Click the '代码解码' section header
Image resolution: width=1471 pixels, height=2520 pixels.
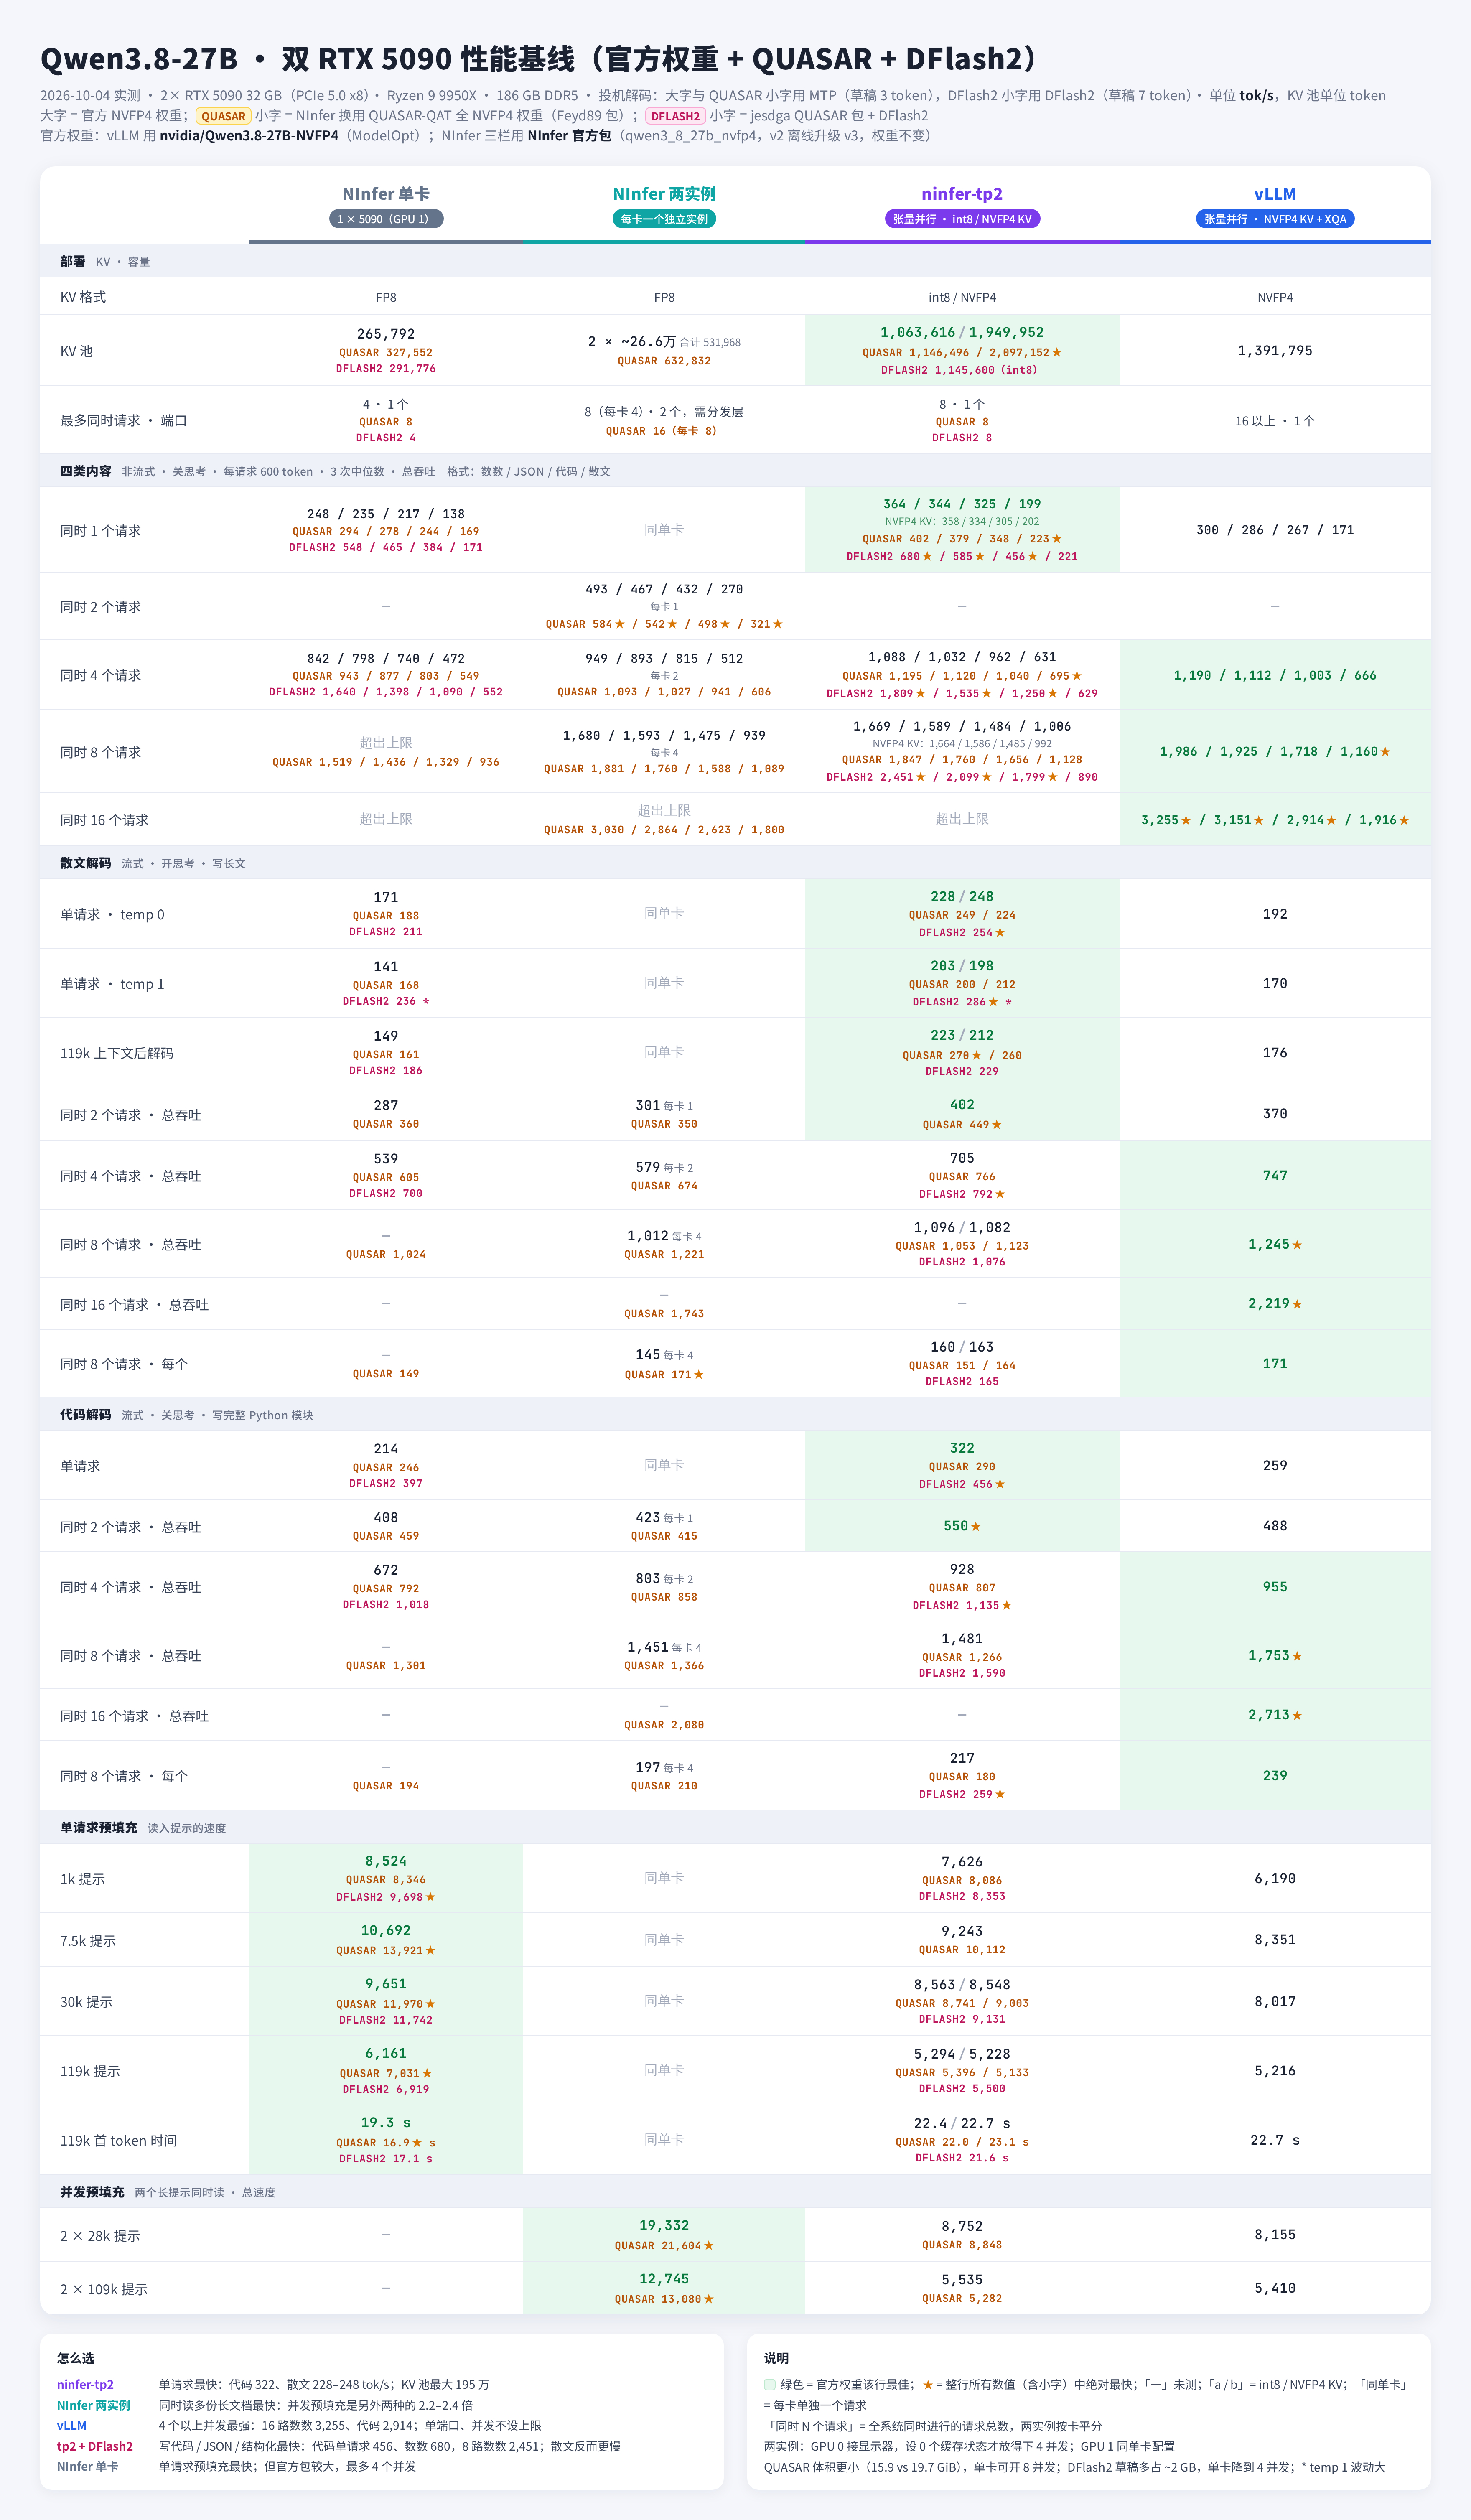pyautogui.click(x=85, y=1415)
